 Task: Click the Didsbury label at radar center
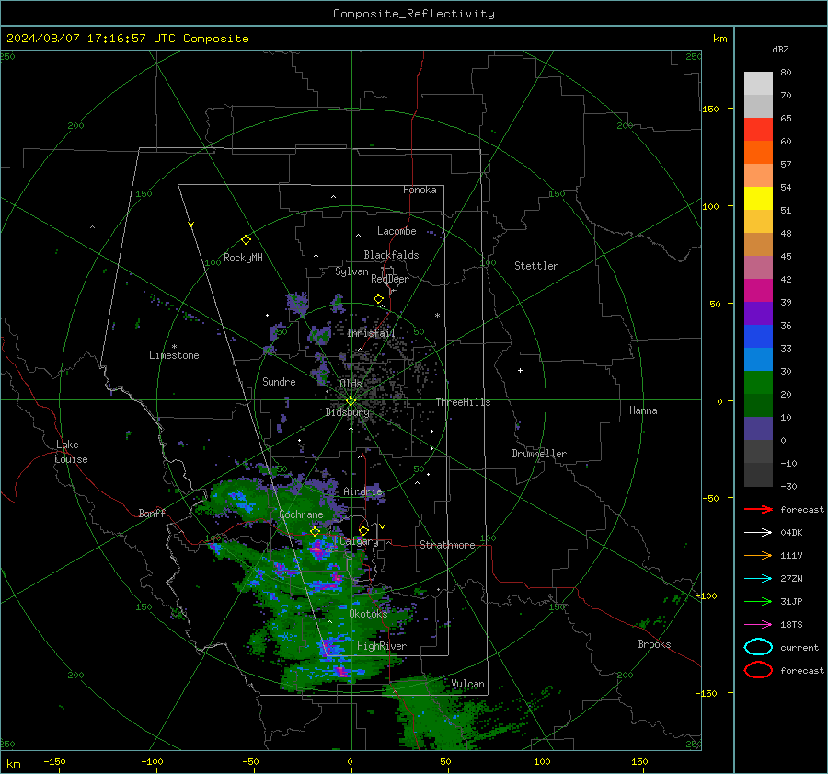(347, 412)
